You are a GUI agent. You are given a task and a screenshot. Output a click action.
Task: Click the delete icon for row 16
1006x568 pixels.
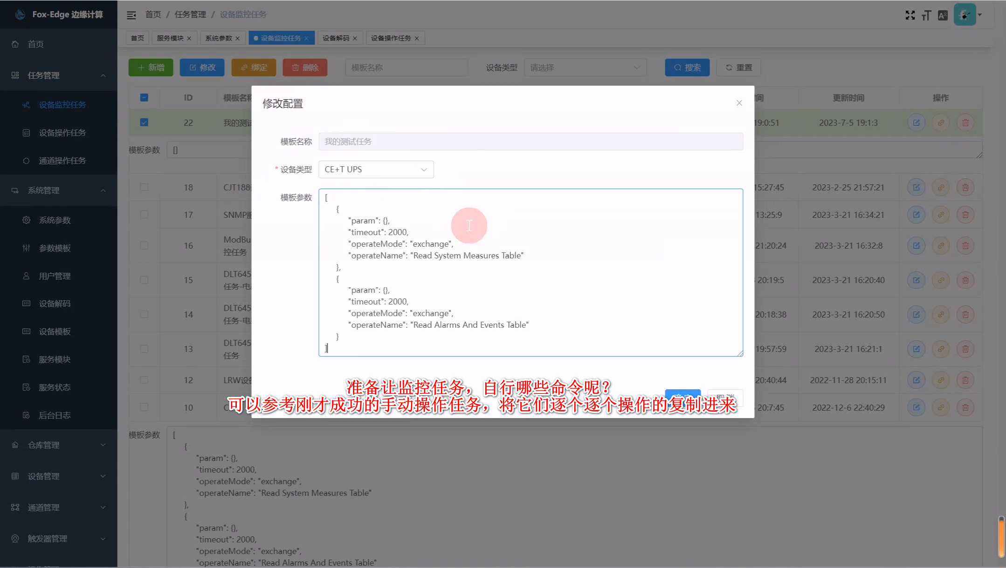pos(965,245)
